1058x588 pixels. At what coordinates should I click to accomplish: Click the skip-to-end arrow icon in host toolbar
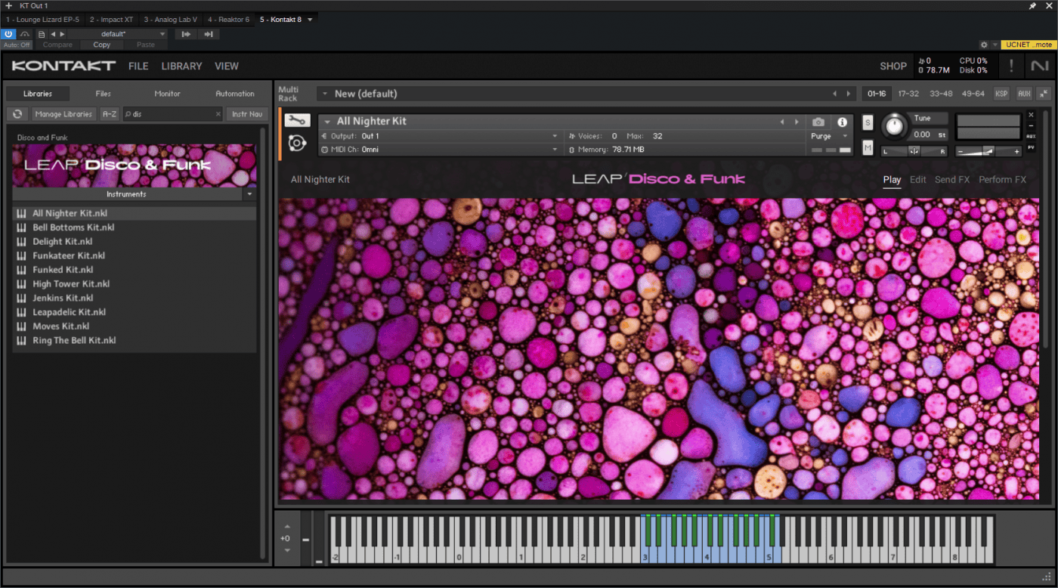tap(208, 34)
